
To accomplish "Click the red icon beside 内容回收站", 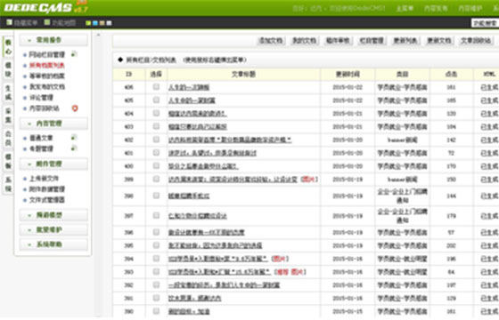I will (75, 108).
